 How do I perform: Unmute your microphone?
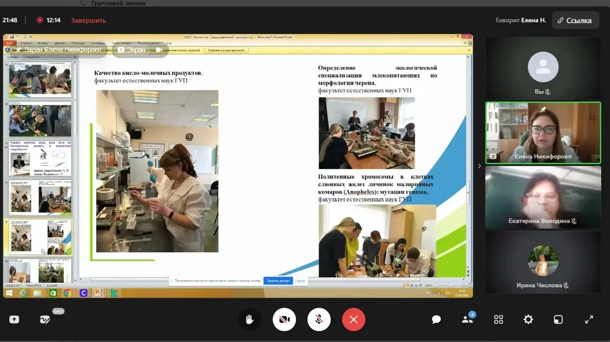coord(319,320)
